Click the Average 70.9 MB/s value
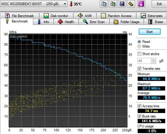This screenshot has width=167, height=134. point(151,97)
